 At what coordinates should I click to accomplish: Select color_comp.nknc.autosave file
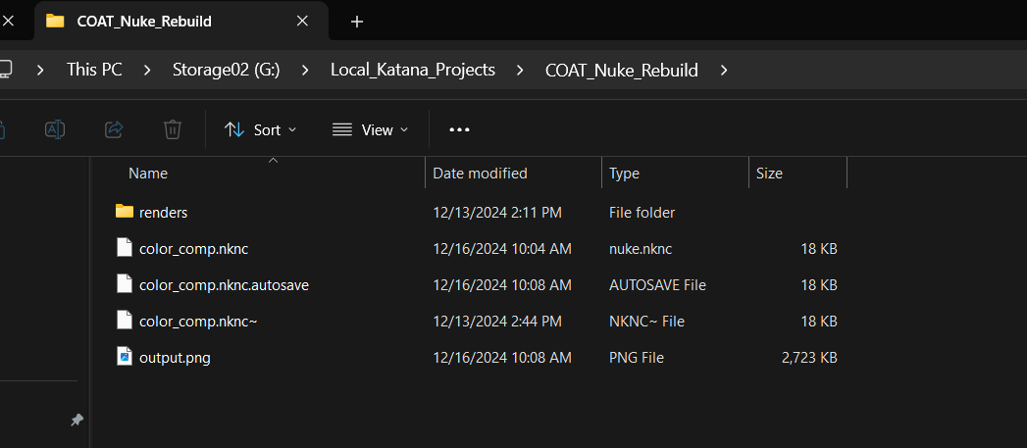tap(224, 284)
